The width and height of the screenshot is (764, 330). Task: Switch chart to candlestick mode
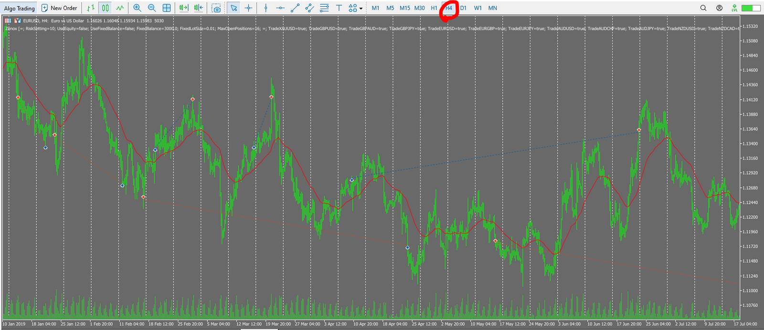[106, 8]
